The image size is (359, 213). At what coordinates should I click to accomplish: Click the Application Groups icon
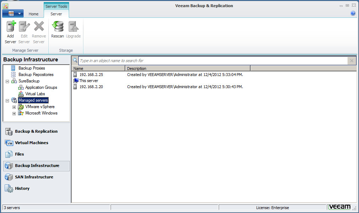tap(21, 87)
